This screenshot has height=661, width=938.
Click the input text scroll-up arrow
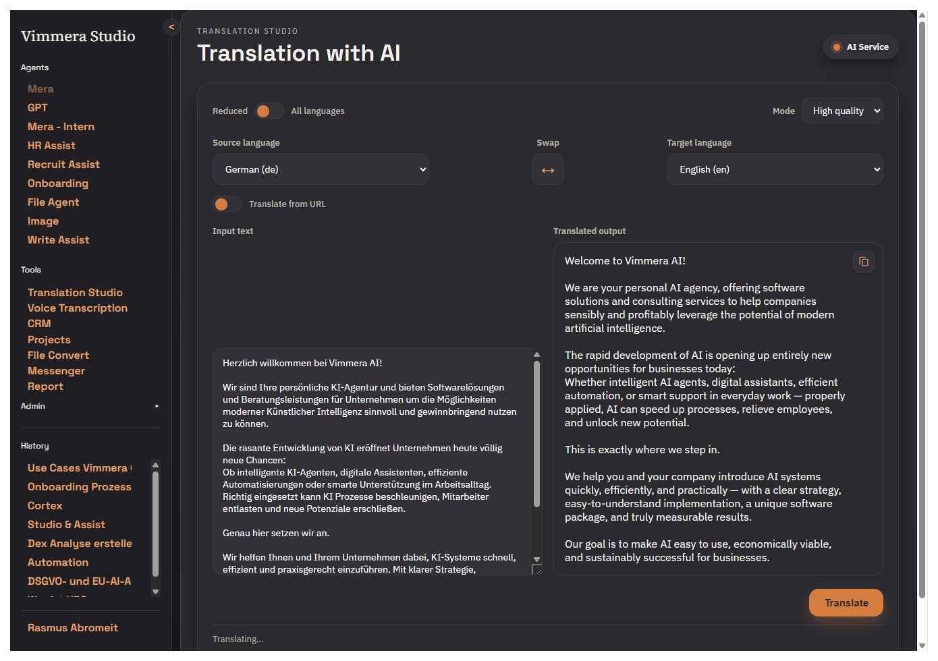tap(536, 355)
